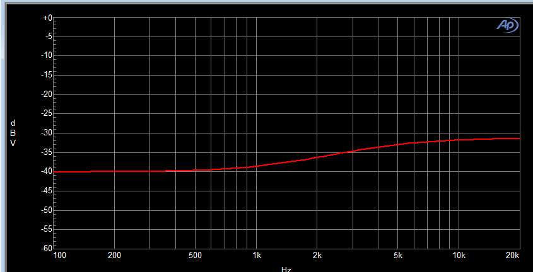Click the "-20" y-axis label

click(47, 94)
